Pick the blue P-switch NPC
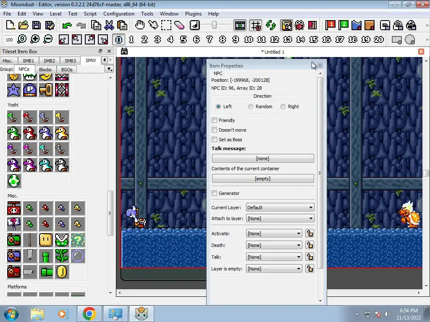Screen dimensions: 430x322 pyautogui.click(x=30, y=90)
